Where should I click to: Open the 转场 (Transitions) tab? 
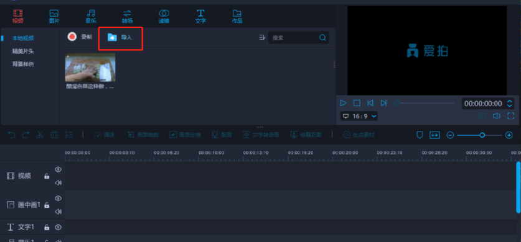pos(127,16)
